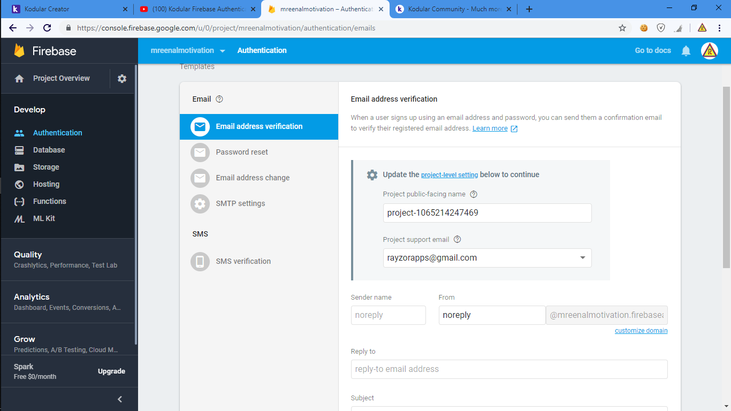Click help icon beside Project public-facing name
Screen dimensions: 731x411
point(473,194)
